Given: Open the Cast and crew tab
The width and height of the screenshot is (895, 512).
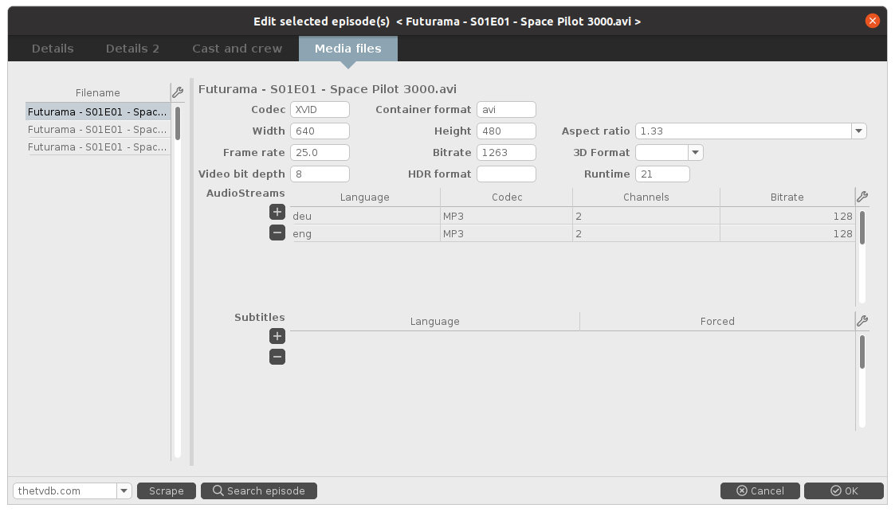Looking at the screenshot, I should click(237, 49).
